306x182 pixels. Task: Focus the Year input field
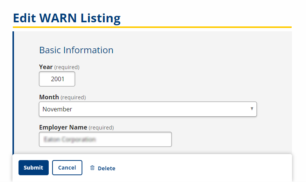(57, 79)
